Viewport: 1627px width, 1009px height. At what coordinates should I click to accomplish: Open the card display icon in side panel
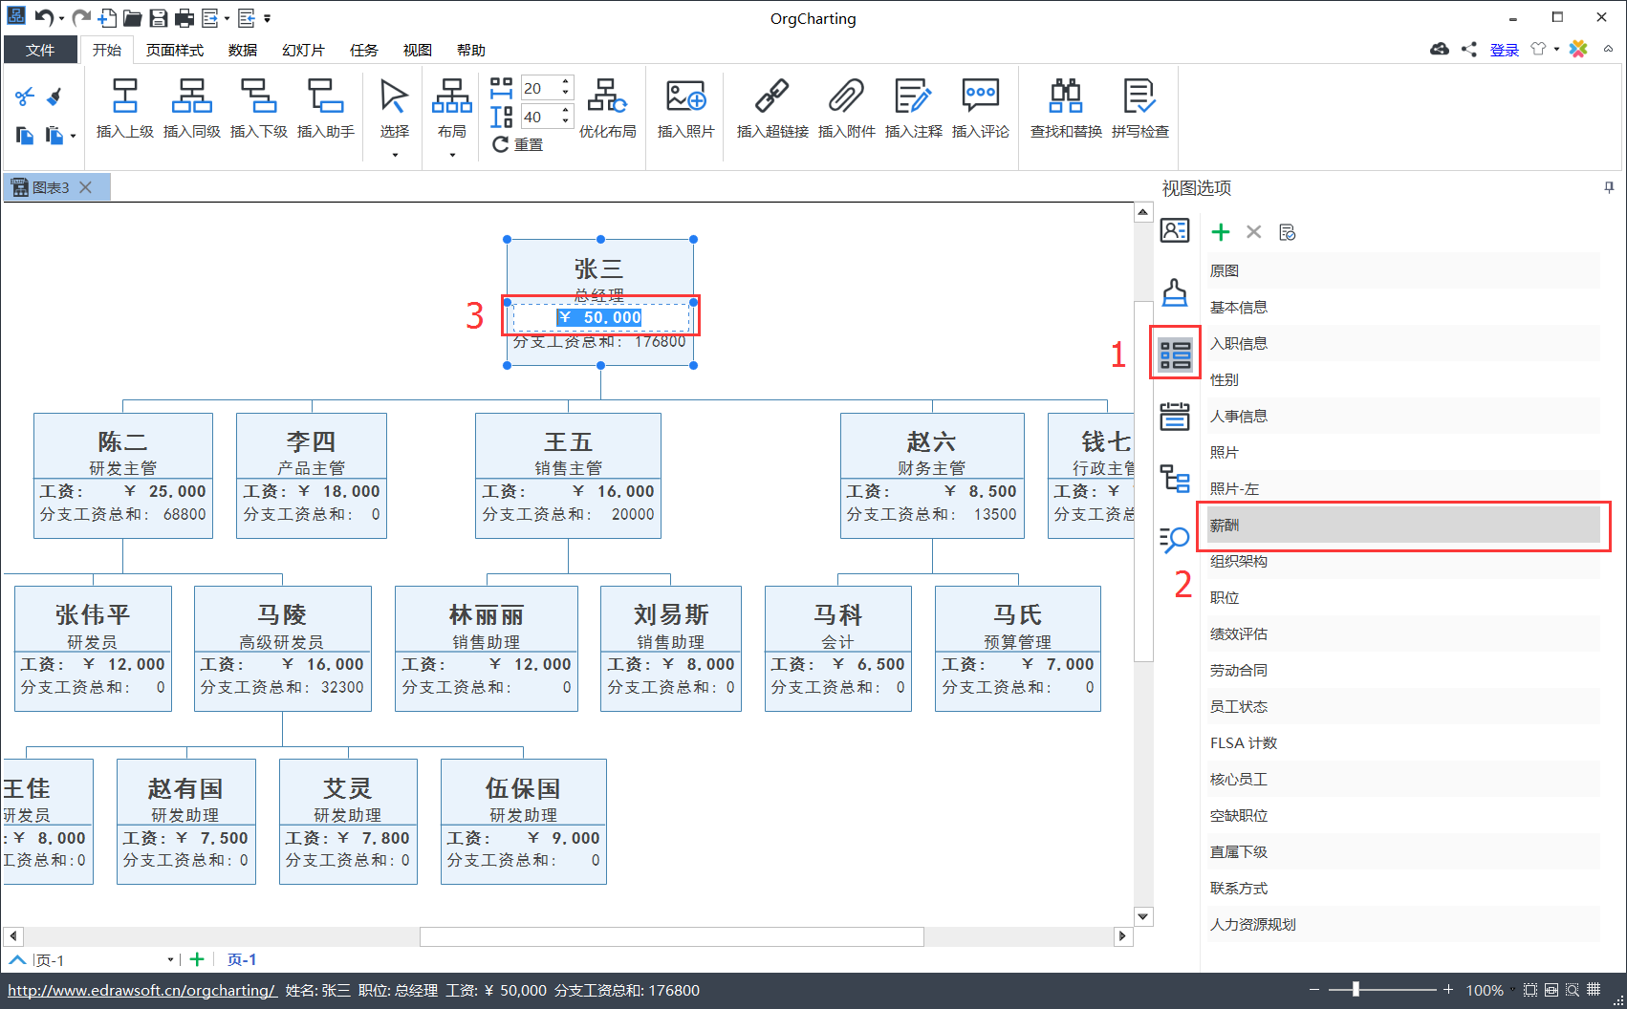pyautogui.click(x=1175, y=230)
